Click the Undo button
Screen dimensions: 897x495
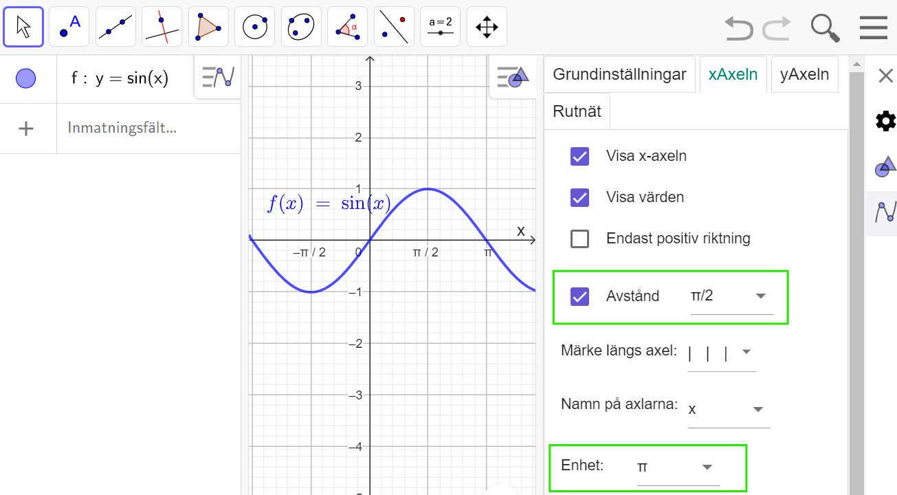(739, 29)
